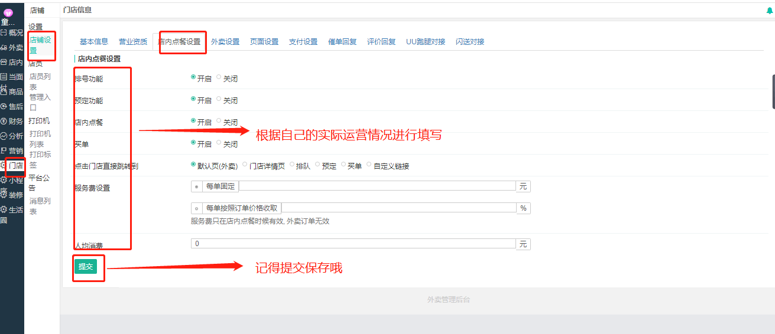
Task: Open 消息列表 in the submenu
Action: [41, 206]
